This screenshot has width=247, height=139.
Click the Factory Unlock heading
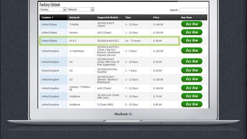50,5
